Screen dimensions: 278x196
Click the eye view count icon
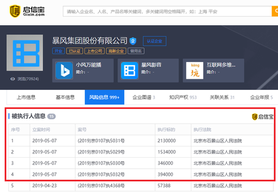(13, 79)
